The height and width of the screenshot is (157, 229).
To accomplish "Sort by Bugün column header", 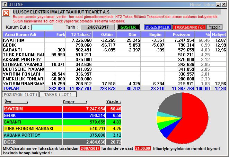I will click(153, 35).
